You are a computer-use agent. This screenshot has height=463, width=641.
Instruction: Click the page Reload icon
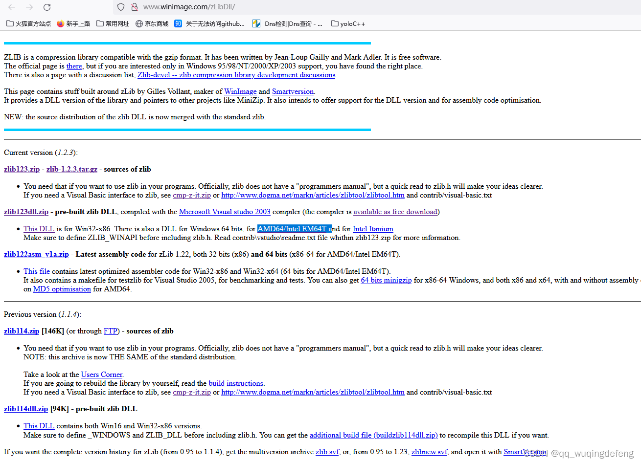click(x=47, y=7)
